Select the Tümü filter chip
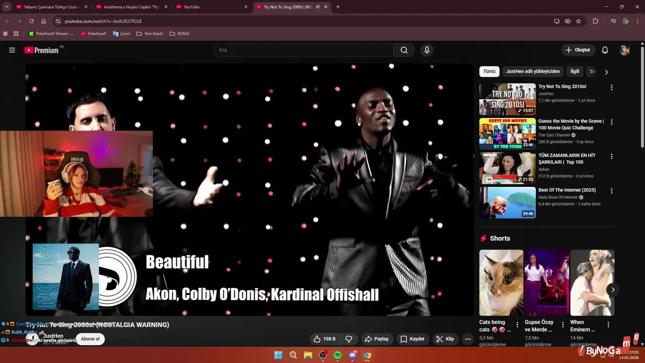The image size is (645, 363). [x=489, y=72]
